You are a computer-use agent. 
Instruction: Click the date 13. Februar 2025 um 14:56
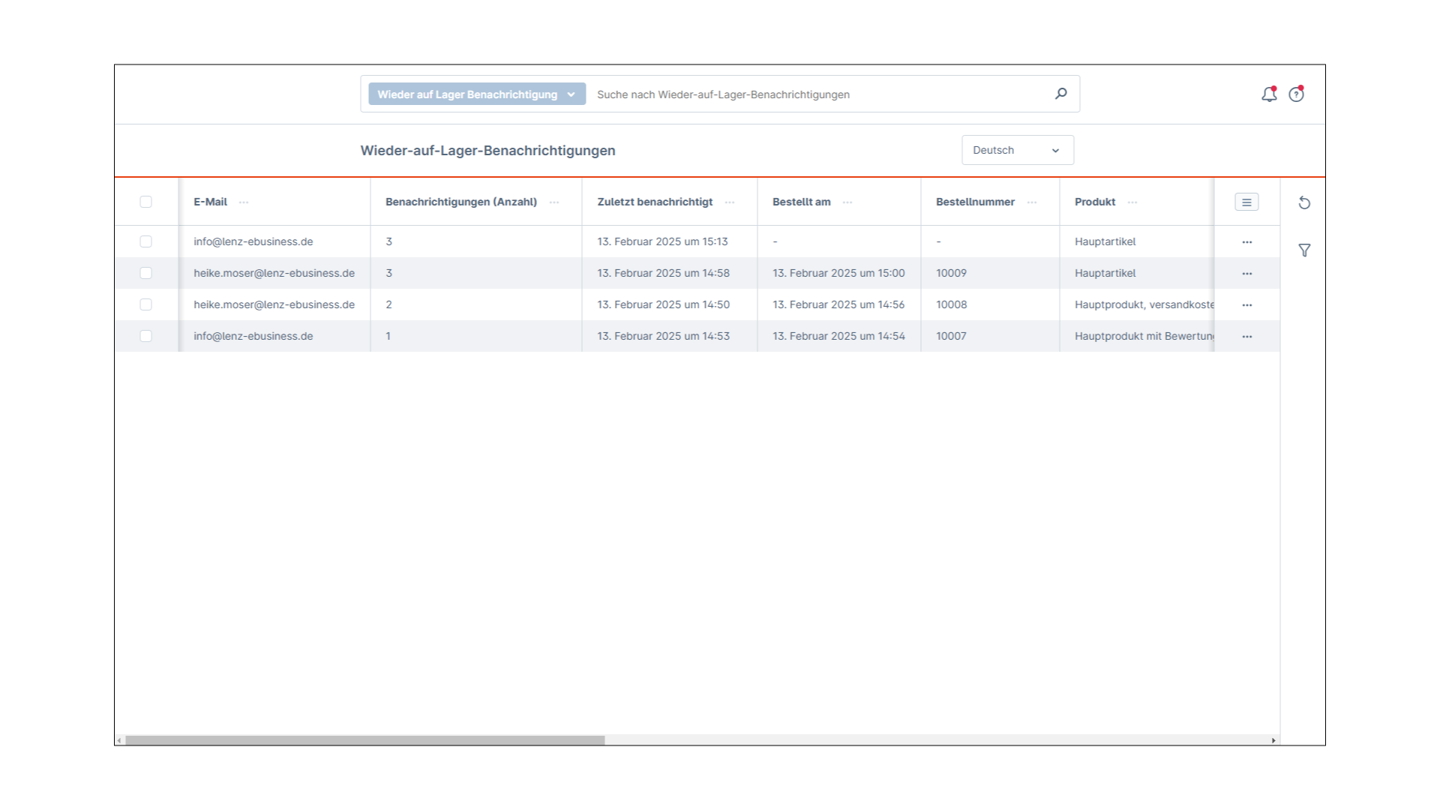point(838,304)
